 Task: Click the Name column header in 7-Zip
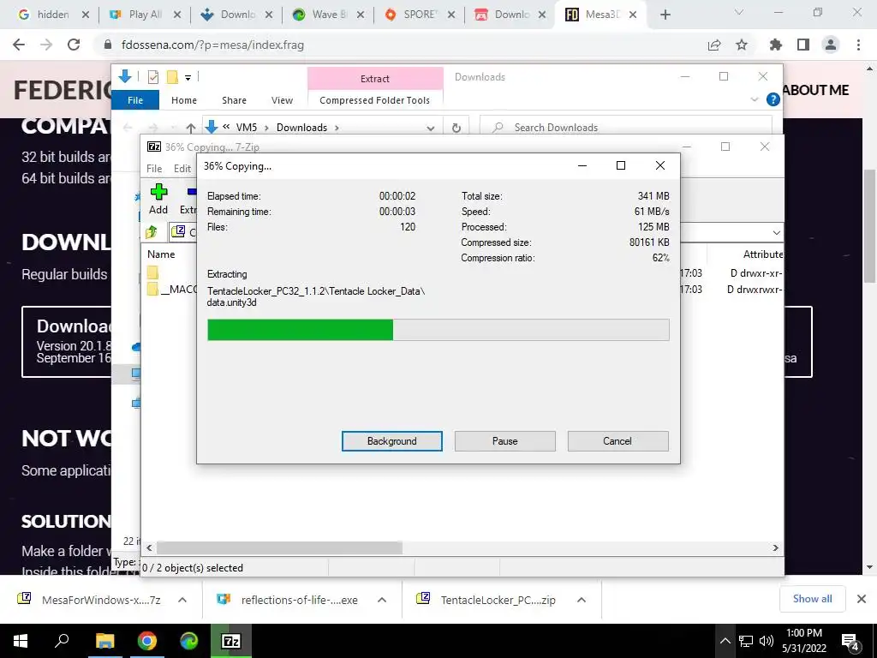[161, 254]
